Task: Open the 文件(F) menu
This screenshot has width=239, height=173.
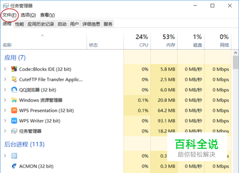Action: tap(10, 15)
